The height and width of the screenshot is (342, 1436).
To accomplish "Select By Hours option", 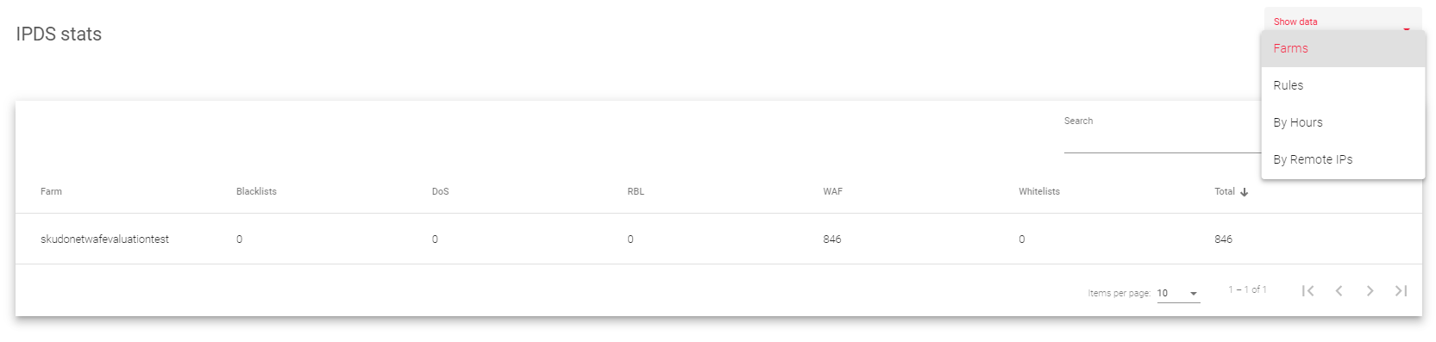I will (x=1343, y=122).
